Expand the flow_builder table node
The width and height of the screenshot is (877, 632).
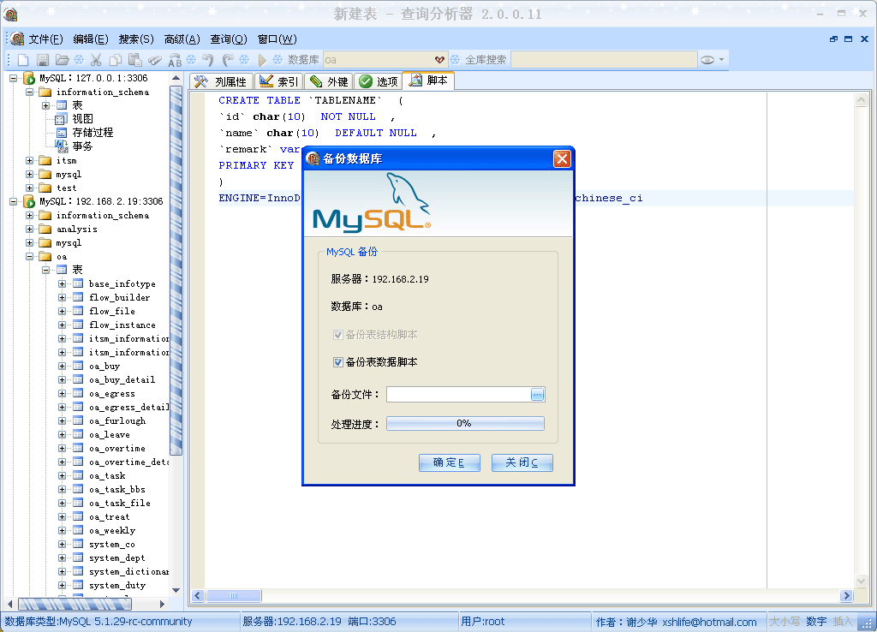point(62,297)
